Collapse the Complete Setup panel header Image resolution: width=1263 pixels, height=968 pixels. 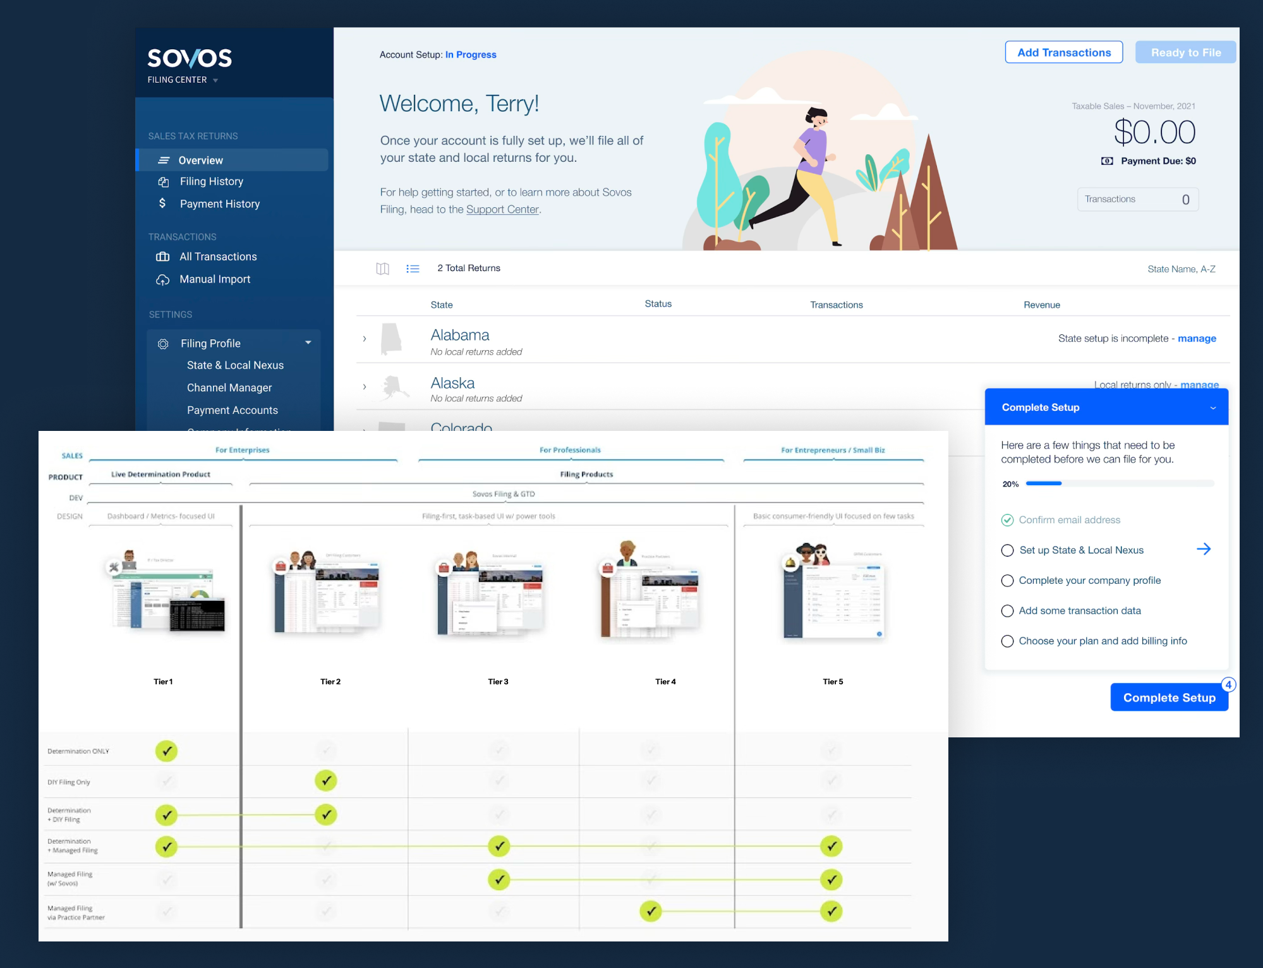click(1106, 407)
